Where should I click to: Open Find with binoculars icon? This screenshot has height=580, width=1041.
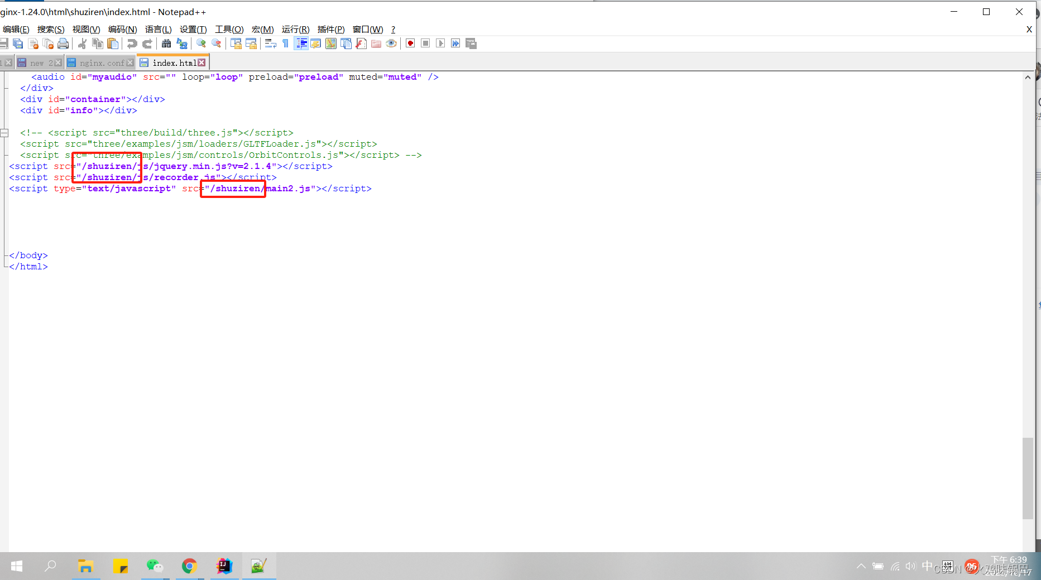(x=166, y=43)
